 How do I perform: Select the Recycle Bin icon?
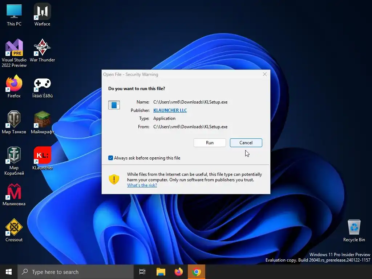(x=354, y=230)
